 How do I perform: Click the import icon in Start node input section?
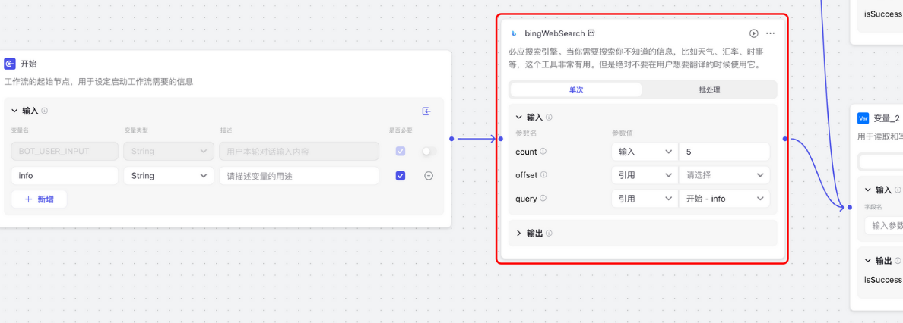426,111
